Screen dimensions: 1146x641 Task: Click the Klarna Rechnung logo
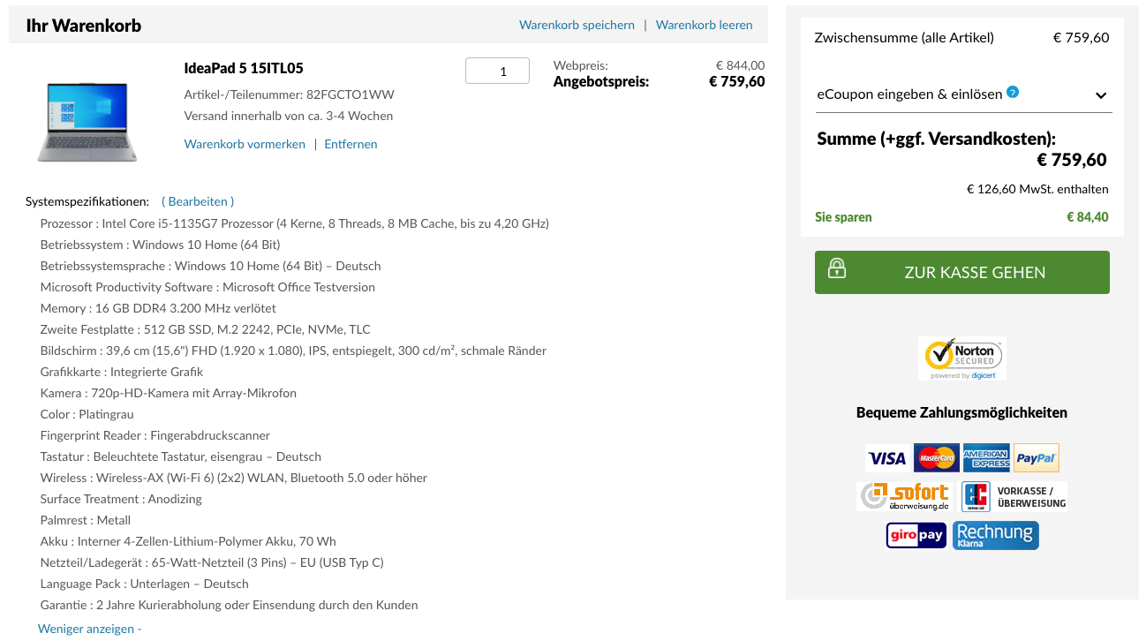point(995,535)
